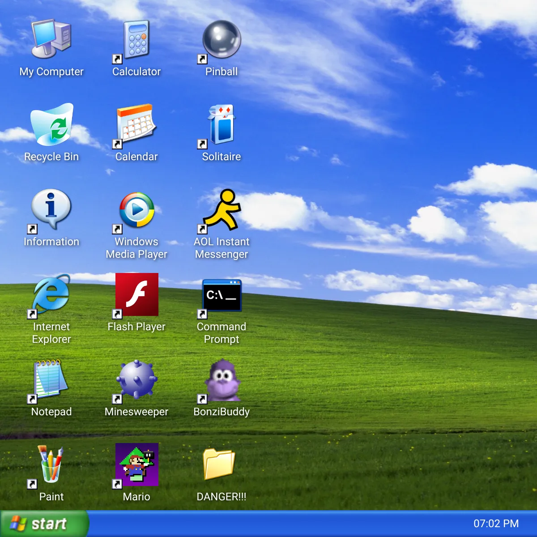This screenshot has width=537, height=537.
Task: Open the Internet Explorer icon
Action: tap(51, 294)
